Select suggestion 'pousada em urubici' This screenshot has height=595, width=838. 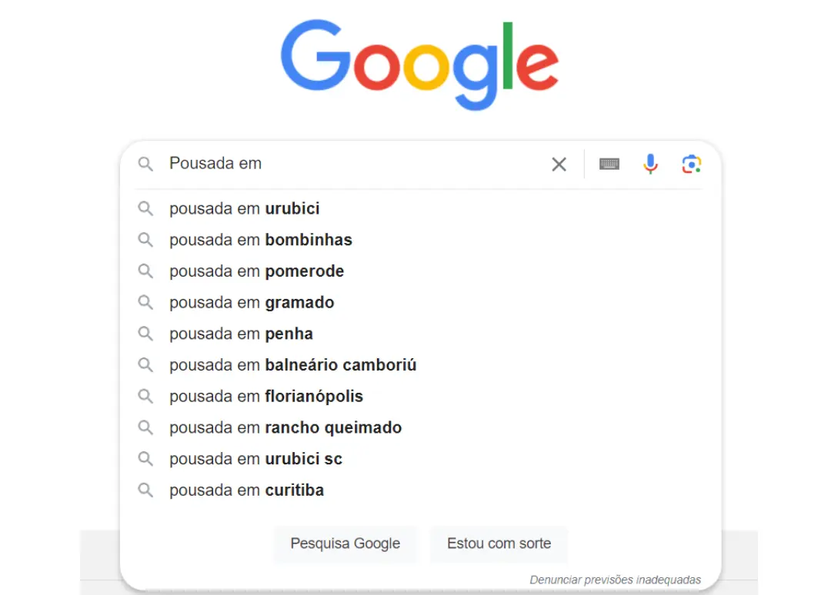(x=245, y=209)
